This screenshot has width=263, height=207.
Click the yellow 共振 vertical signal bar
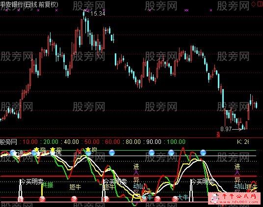coord(42,189)
